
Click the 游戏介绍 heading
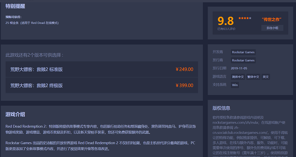(x=15, y=114)
